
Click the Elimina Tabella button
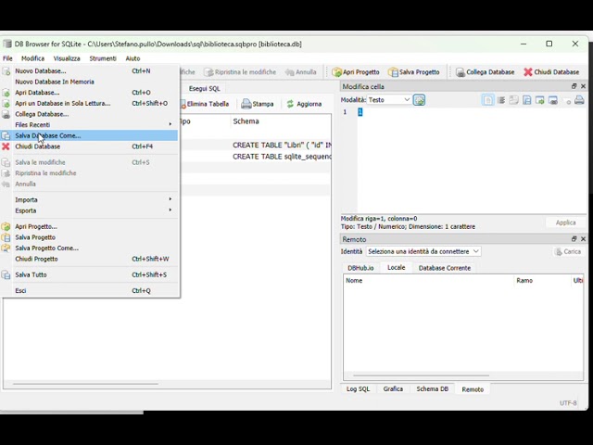204,104
